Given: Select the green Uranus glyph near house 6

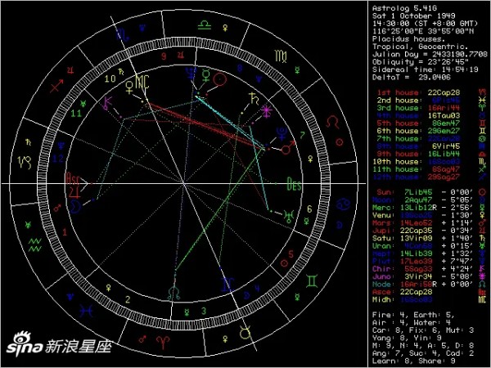Looking at the screenshot, I should tap(288, 216).
